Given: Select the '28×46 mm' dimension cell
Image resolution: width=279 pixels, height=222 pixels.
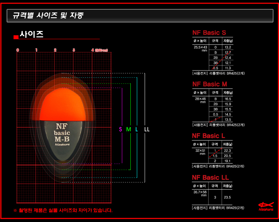Looking at the screenshot, I should [201, 100].
